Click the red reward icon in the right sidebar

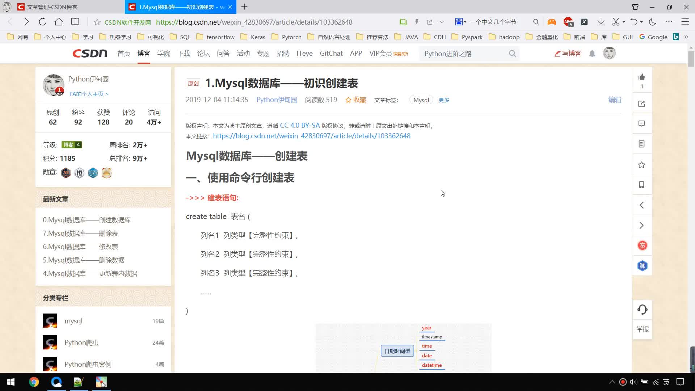642,246
